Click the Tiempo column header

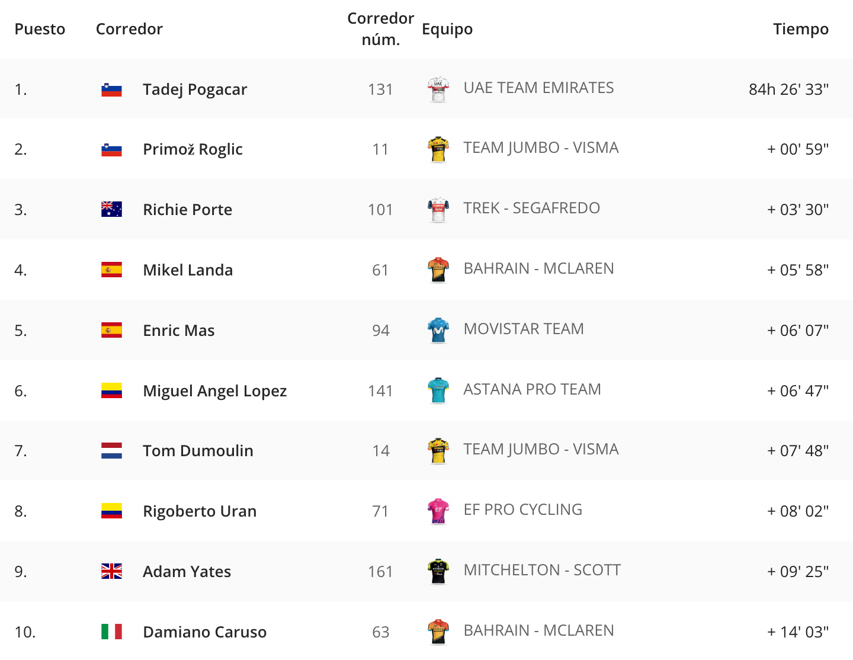pos(800,29)
